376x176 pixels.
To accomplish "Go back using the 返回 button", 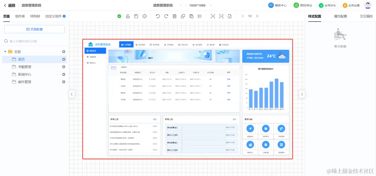I will (9, 5).
